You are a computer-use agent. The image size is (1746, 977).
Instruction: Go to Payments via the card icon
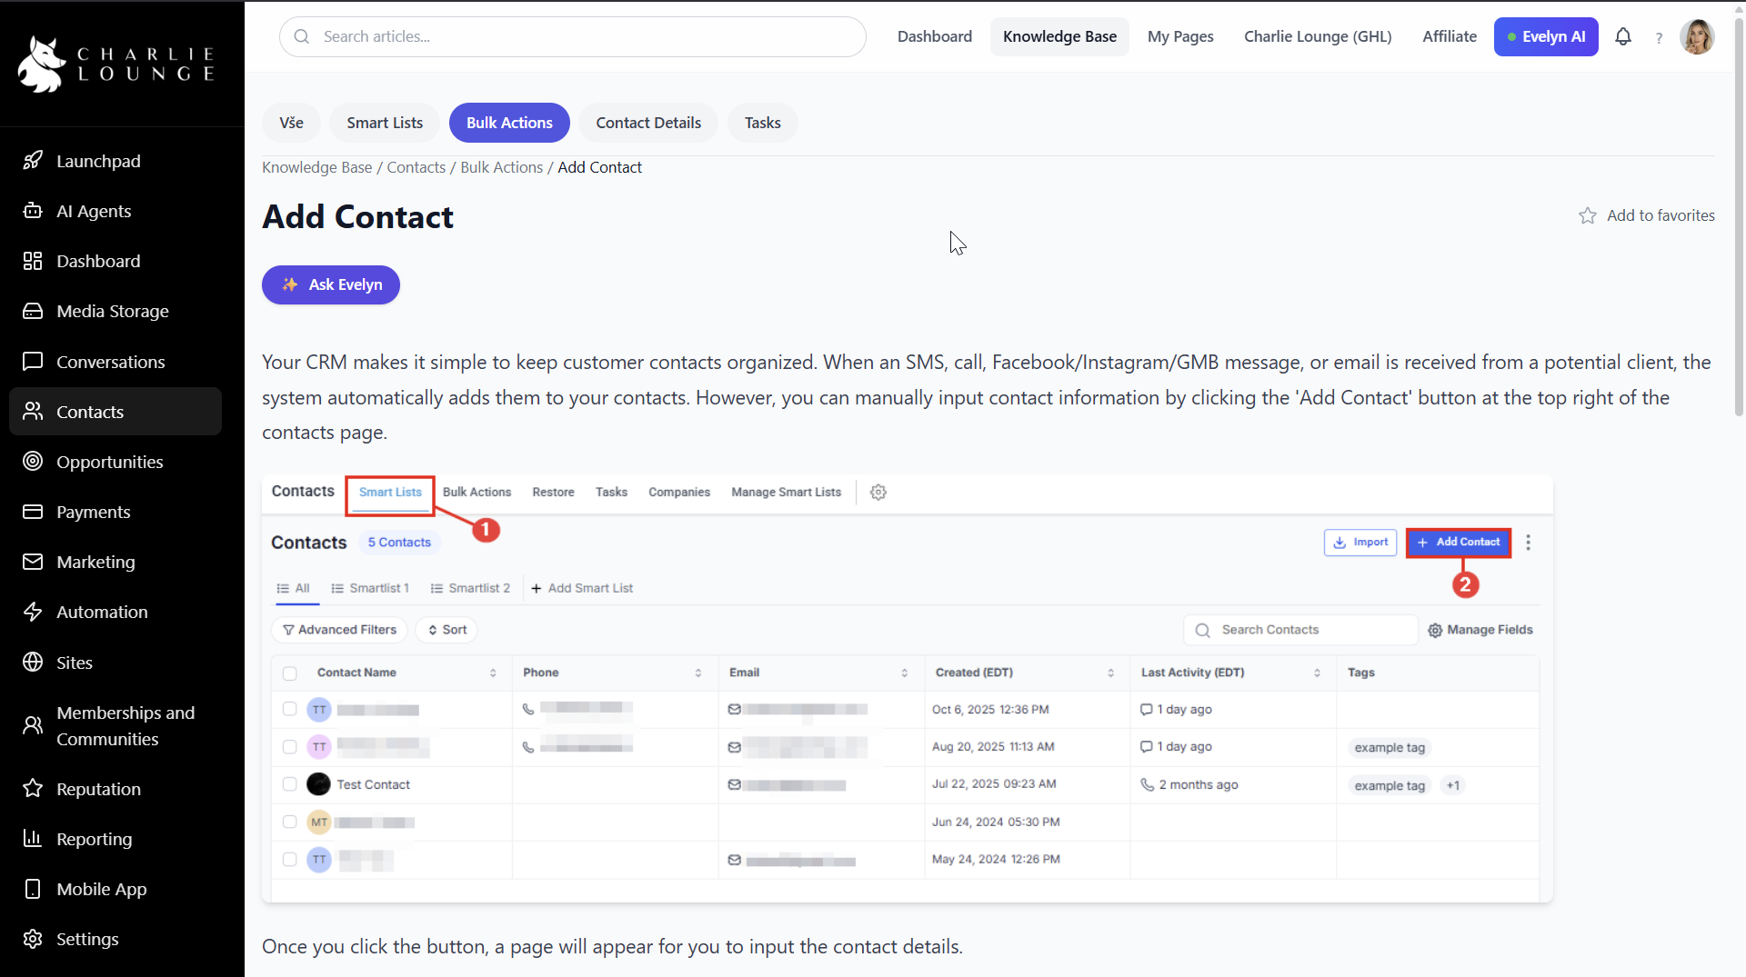pos(33,512)
